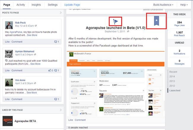Viewport: 193px width, 130px height.
Task: Expand Ayman Mohamed's post with See More
Action: 35,64
